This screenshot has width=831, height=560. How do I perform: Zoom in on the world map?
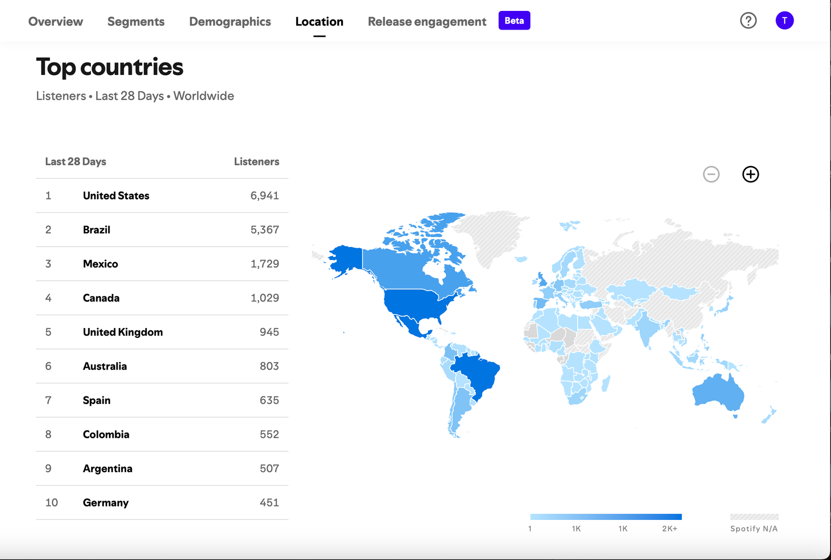[x=750, y=174]
